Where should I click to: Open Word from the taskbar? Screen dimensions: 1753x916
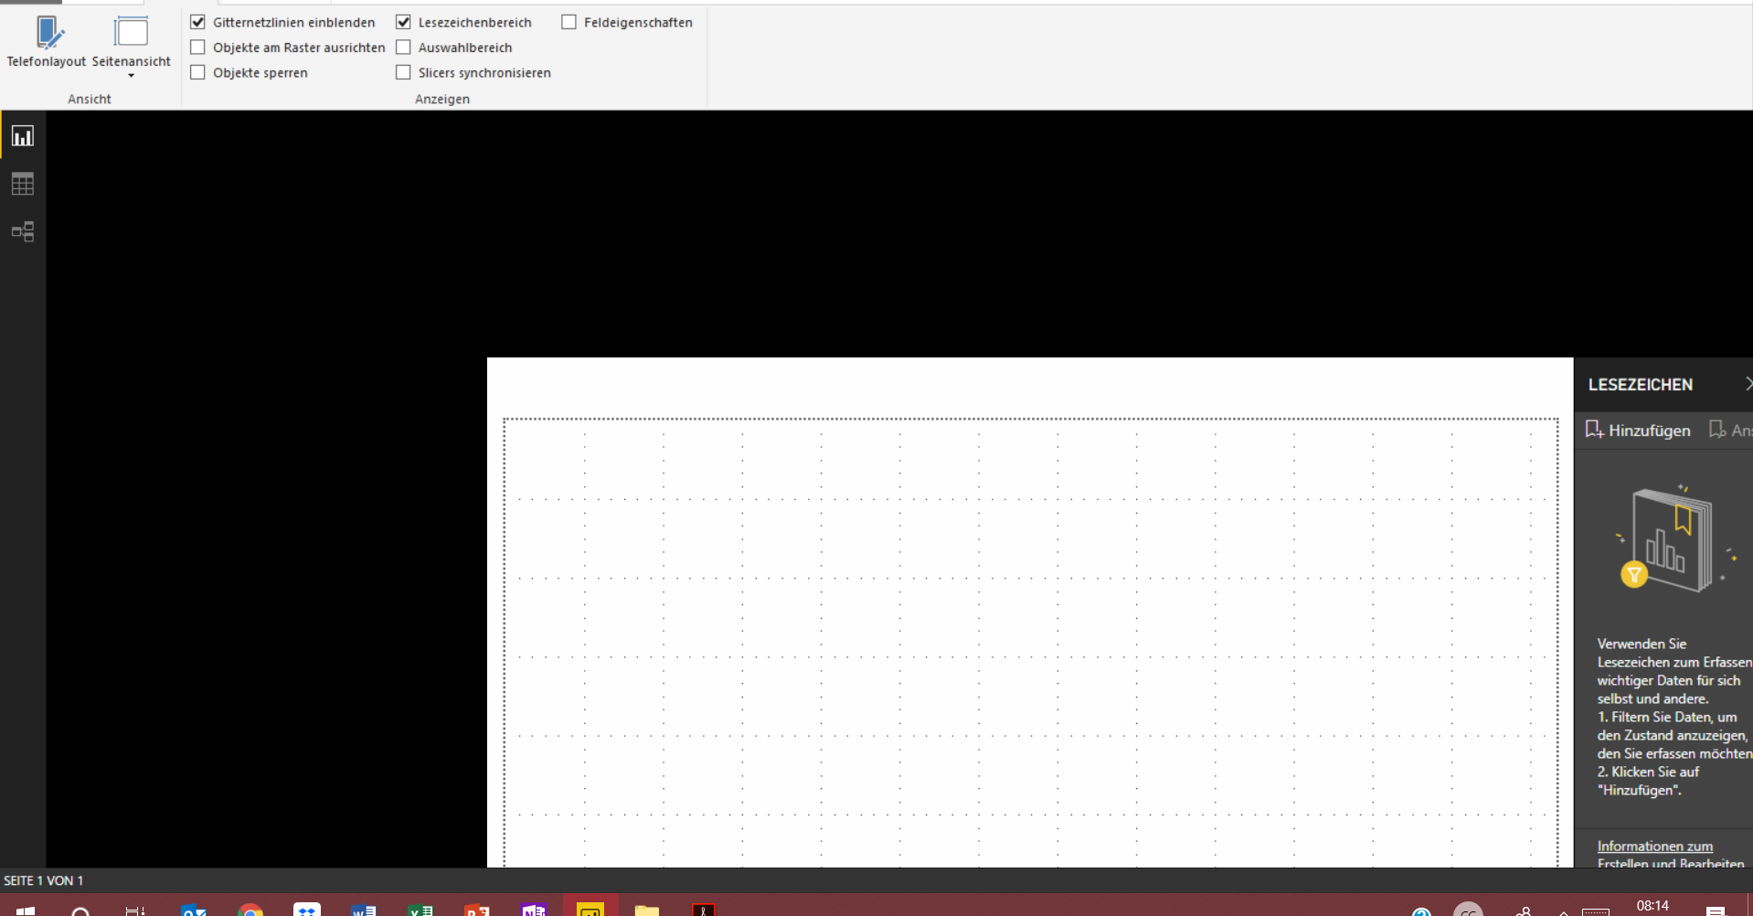[x=363, y=911]
